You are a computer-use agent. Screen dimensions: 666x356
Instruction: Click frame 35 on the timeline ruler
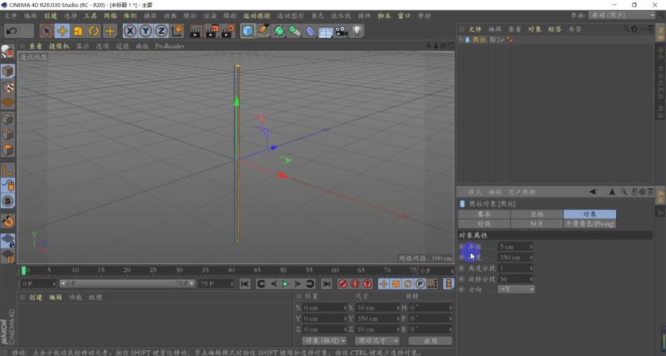[205, 271]
